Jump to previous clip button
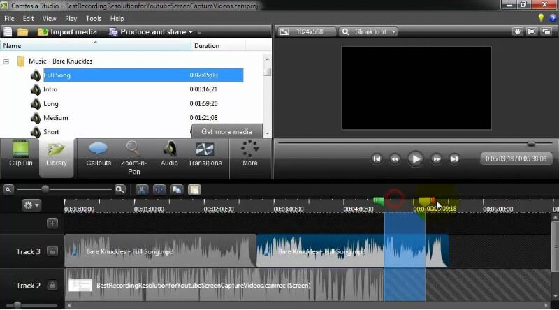Screen dimensions: 559x310 click(377, 159)
